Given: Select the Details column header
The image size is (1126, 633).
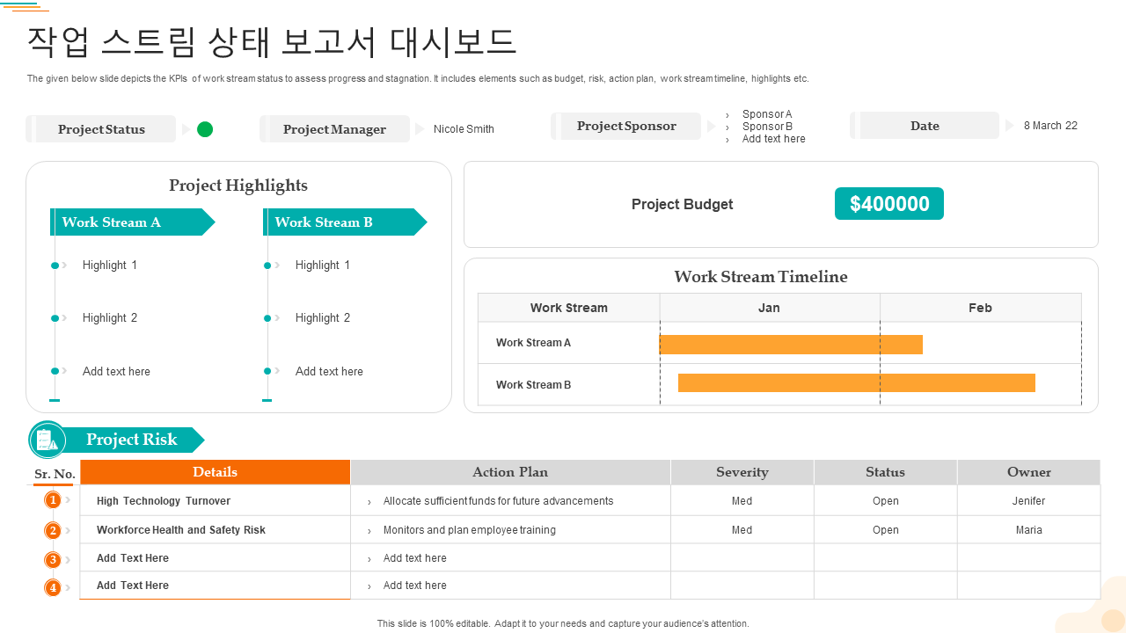Looking at the screenshot, I should pos(216,472).
